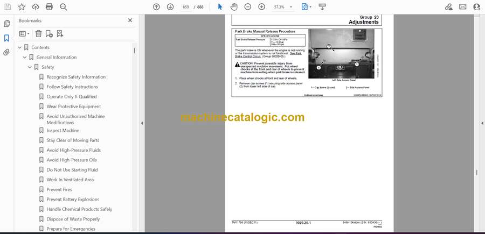Toggle the Bookmarks panel icon in sidebar
485x234 pixels.
point(6,38)
